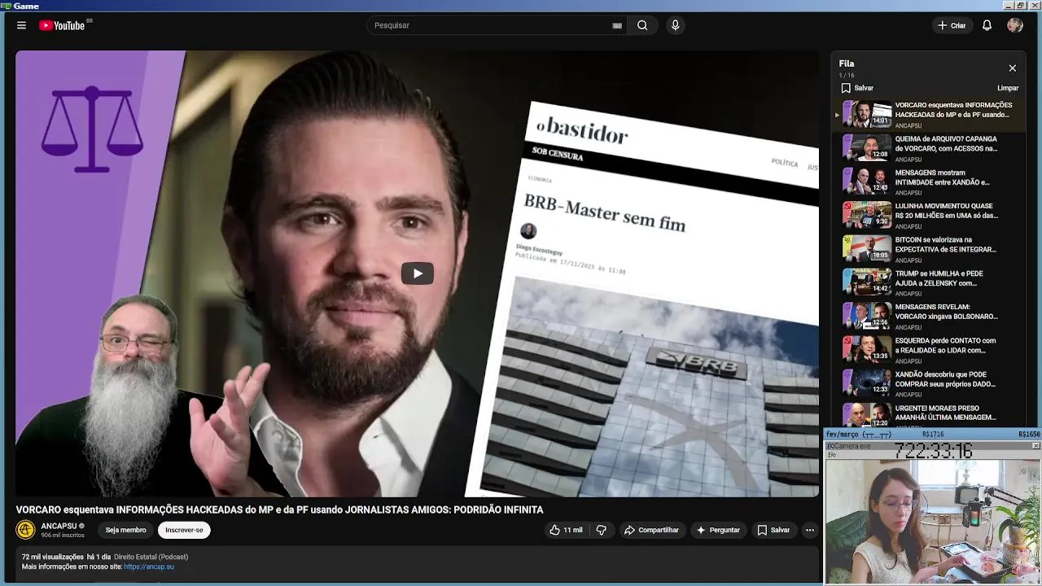Dislike the video with thumbs down
The width and height of the screenshot is (1042, 586).
click(x=602, y=530)
